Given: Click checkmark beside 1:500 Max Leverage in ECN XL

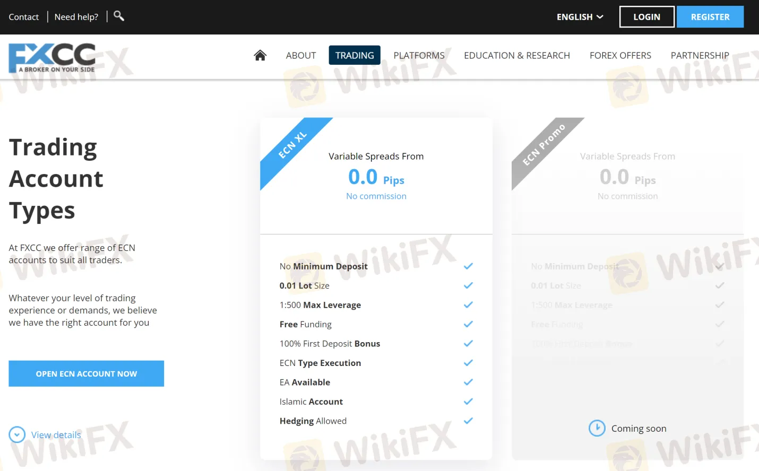Looking at the screenshot, I should point(468,305).
